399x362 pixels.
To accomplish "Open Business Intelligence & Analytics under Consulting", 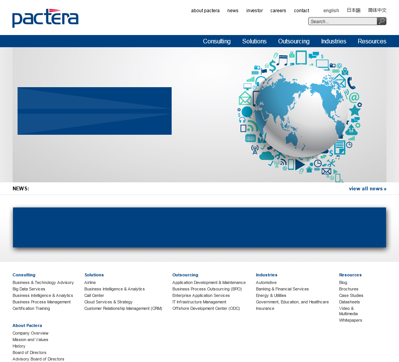I will [43, 295].
